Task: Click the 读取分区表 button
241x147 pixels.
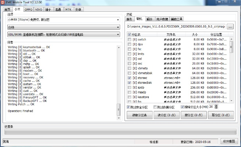Action: pyautogui.click(x=139, y=115)
